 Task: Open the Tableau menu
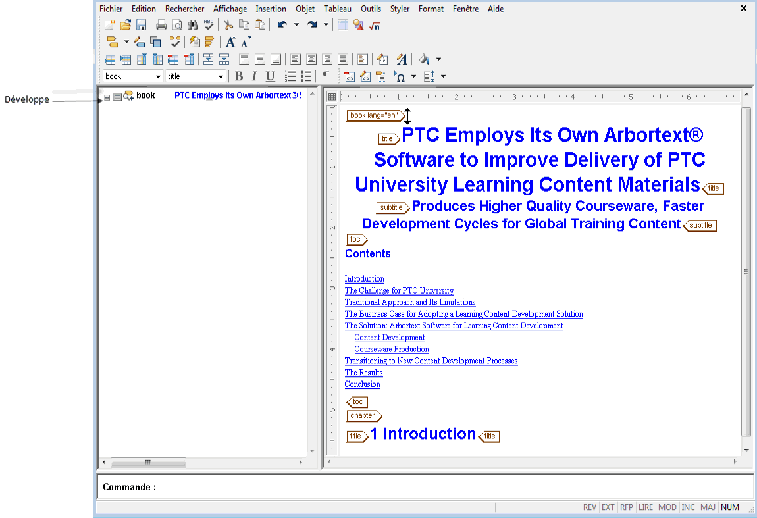coord(338,9)
